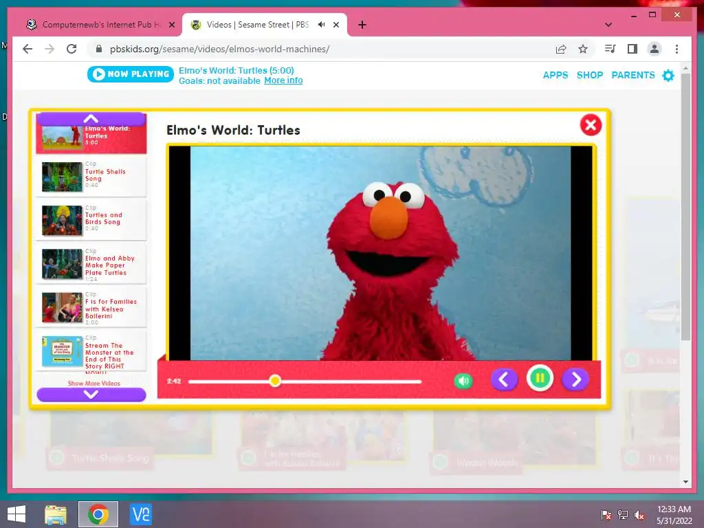
Task: Click the browser forward arrow
Action: pos(49,49)
